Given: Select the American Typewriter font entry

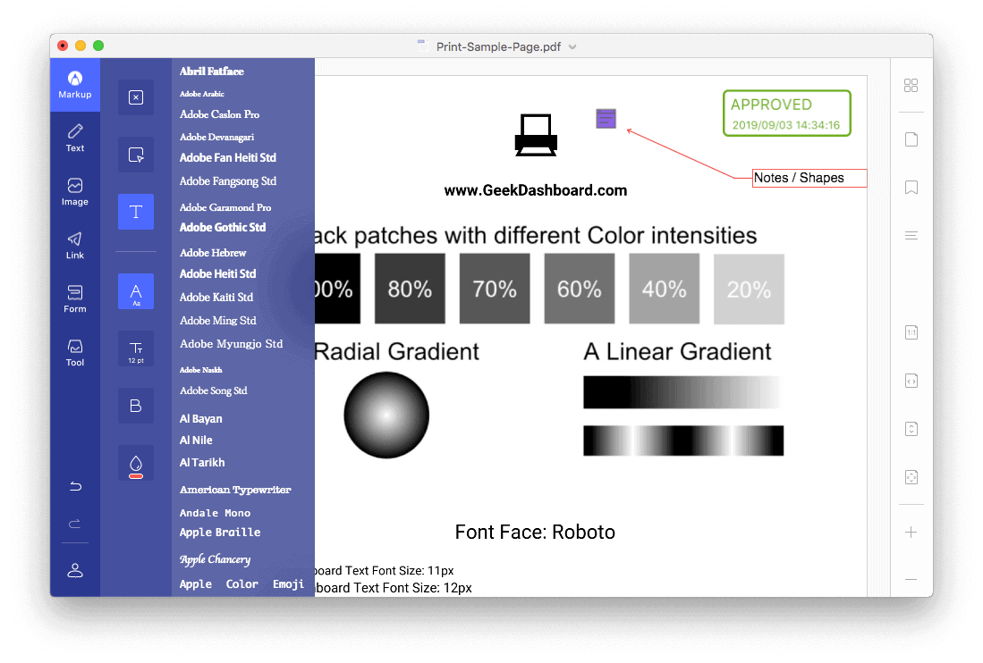Looking at the screenshot, I should point(234,489).
